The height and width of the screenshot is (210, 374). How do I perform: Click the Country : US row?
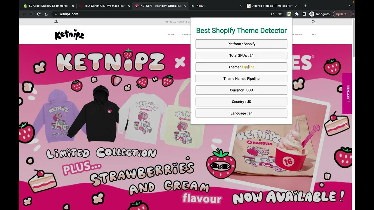241,102
